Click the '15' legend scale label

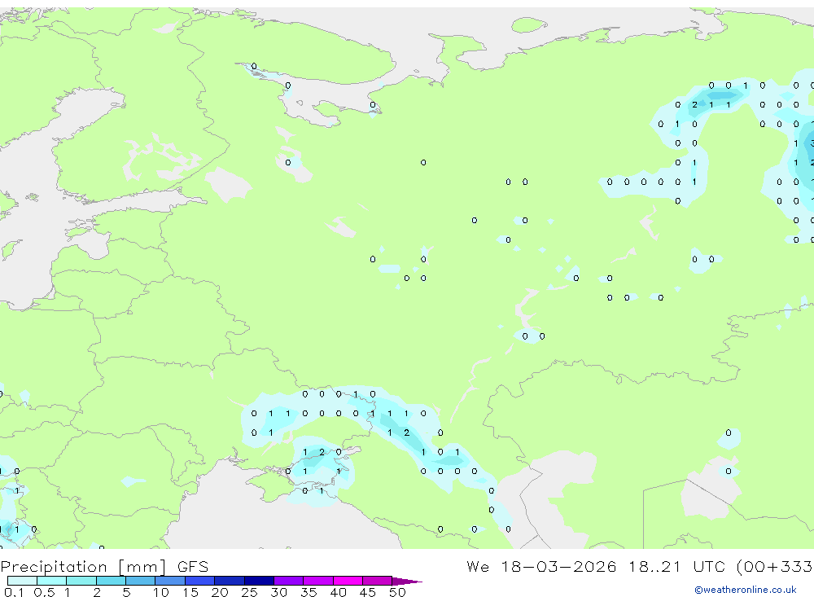coord(190,592)
